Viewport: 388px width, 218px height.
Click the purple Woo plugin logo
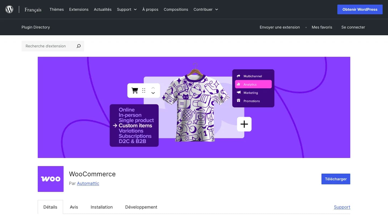[51, 179]
